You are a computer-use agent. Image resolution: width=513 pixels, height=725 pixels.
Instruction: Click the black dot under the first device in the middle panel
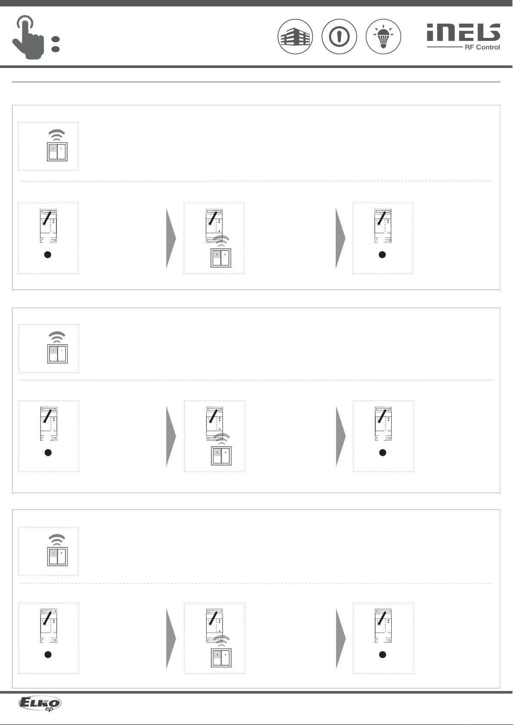point(48,453)
